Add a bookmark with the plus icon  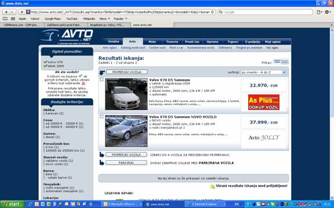tap(21, 12)
